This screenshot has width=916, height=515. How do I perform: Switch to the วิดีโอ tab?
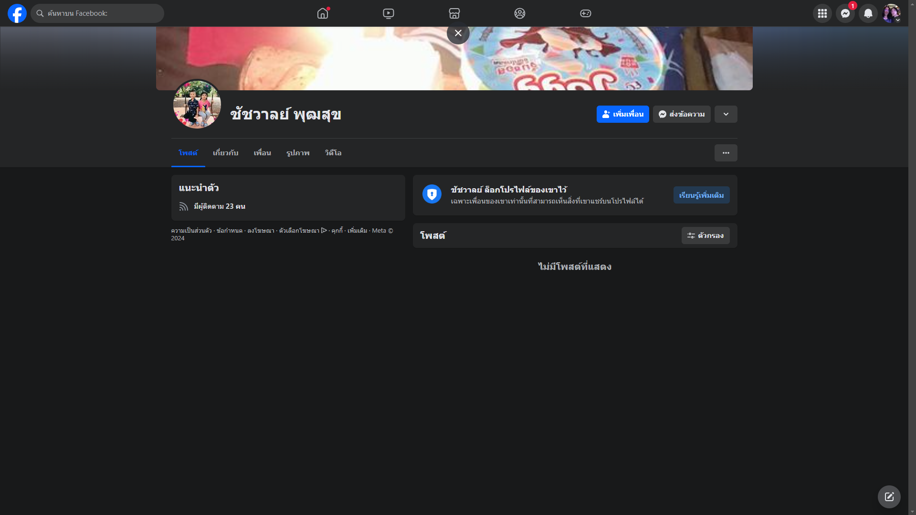click(x=333, y=153)
